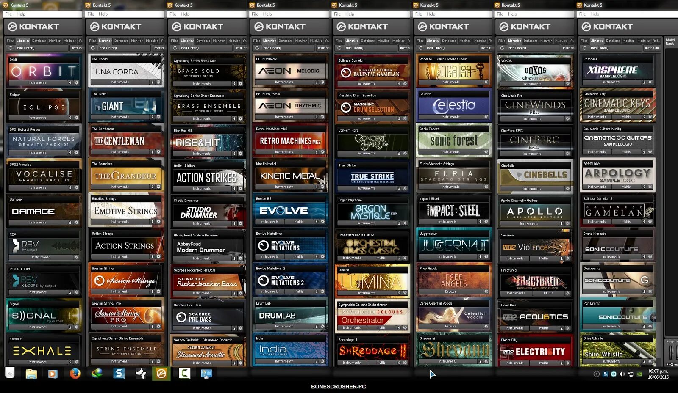This screenshot has height=393, width=678.
Task: Click the Pitch wheel at the right edge
Action: pos(671,352)
